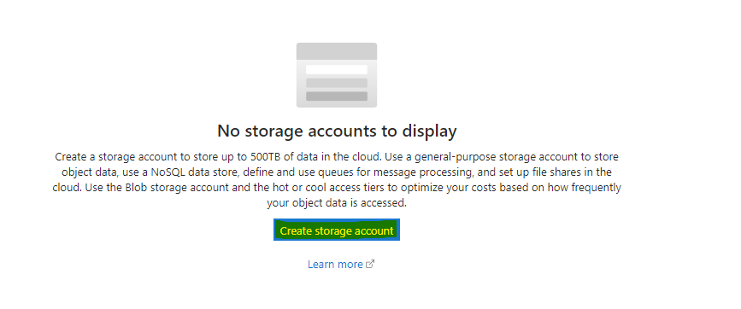Click the middle light-gray row in the storage illustration
This screenshot has height=309, width=741.
pyautogui.click(x=337, y=83)
